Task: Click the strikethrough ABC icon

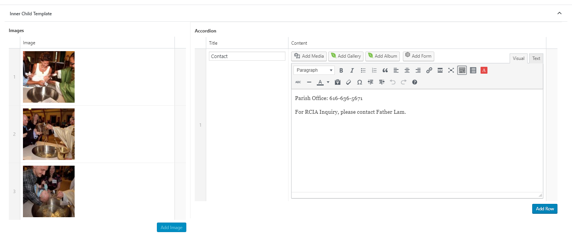Action: 298,82
